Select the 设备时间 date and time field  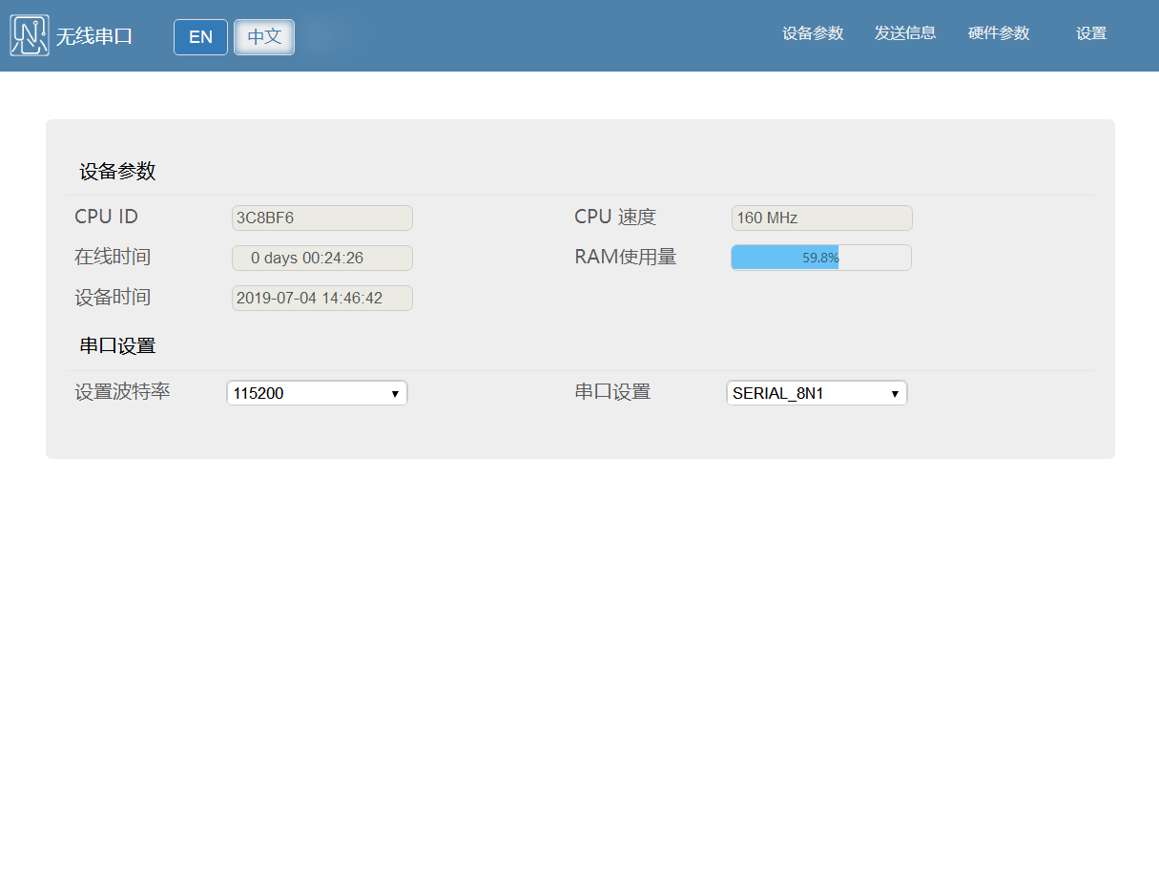(322, 298)
